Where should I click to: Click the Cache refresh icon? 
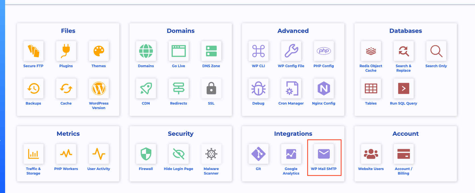click(x=66, y=88)
